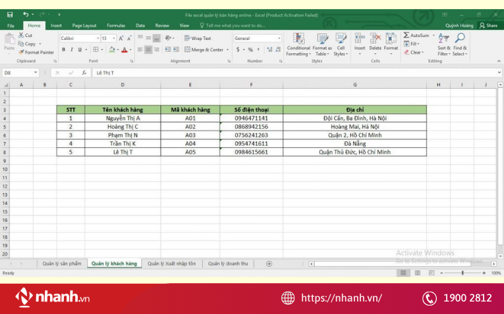Click the Save icon in the title bar
Viewport: 504px width, 314px height.
10,14
